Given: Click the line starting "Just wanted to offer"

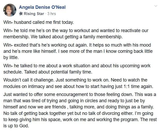Looking at the screenshot, I should tap(80, 95).
